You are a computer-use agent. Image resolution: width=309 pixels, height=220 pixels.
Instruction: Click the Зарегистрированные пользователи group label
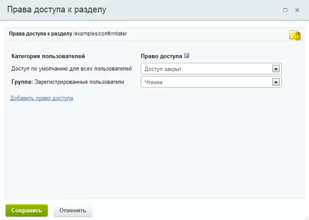pos(79,82)
